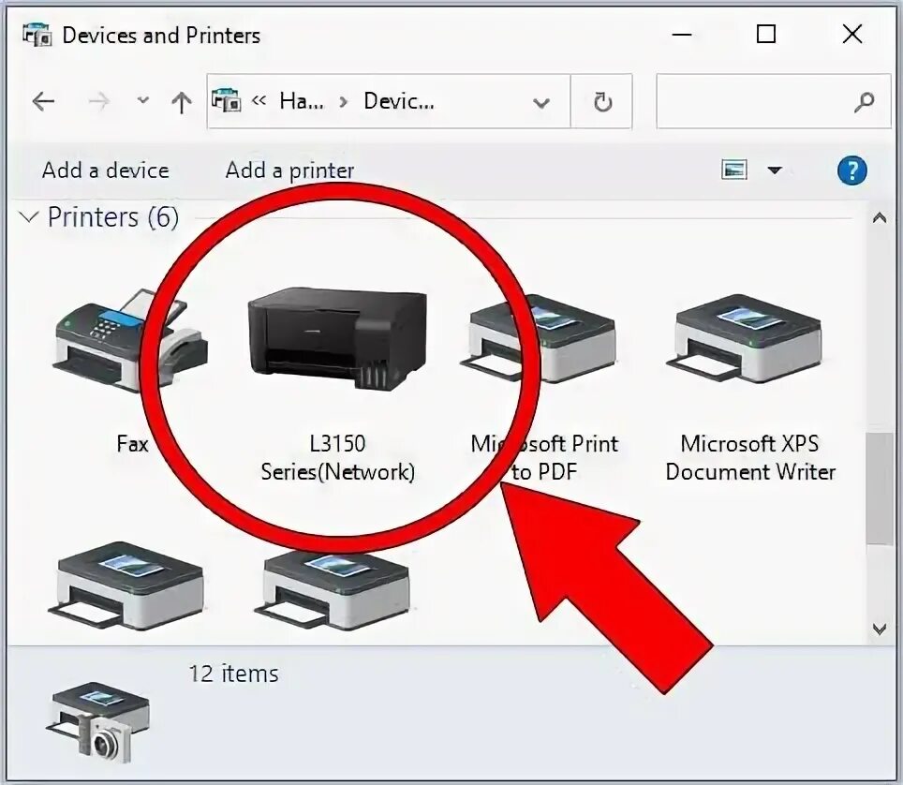Image resolution: width=903 pixels, height=785 pixels.
Task: Collapse the Printers (6) group
Action: (x=29, y=217)
